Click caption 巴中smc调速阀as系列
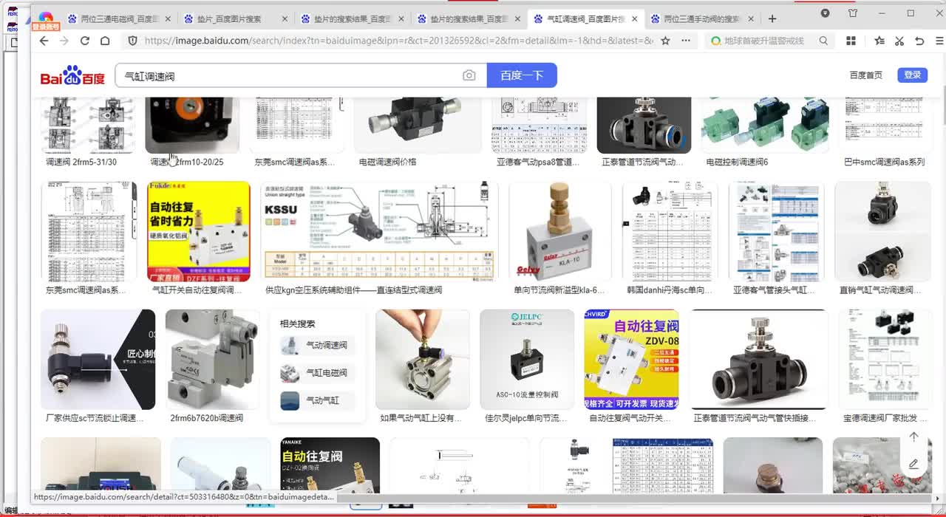Screen dimensions: 946x517 (x=884, y=162)
